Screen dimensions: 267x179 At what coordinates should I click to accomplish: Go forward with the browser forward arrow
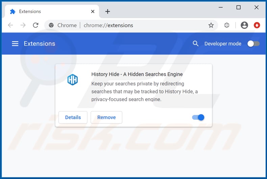tap(23, 25)
